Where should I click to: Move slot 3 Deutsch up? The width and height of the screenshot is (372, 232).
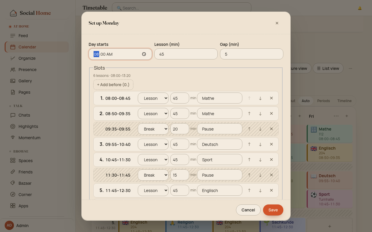pos(249,144)
